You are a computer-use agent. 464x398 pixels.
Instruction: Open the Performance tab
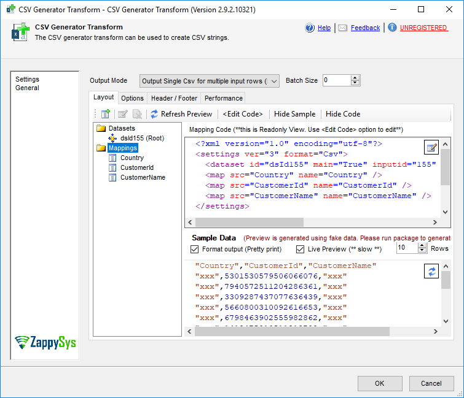point(224,98)
